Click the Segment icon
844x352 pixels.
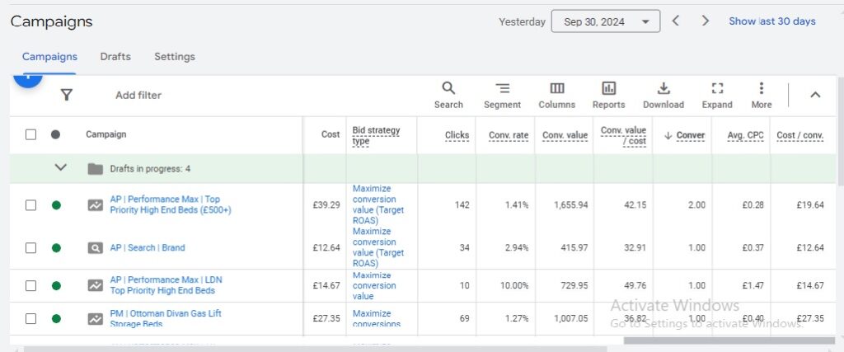coord(502,95)
